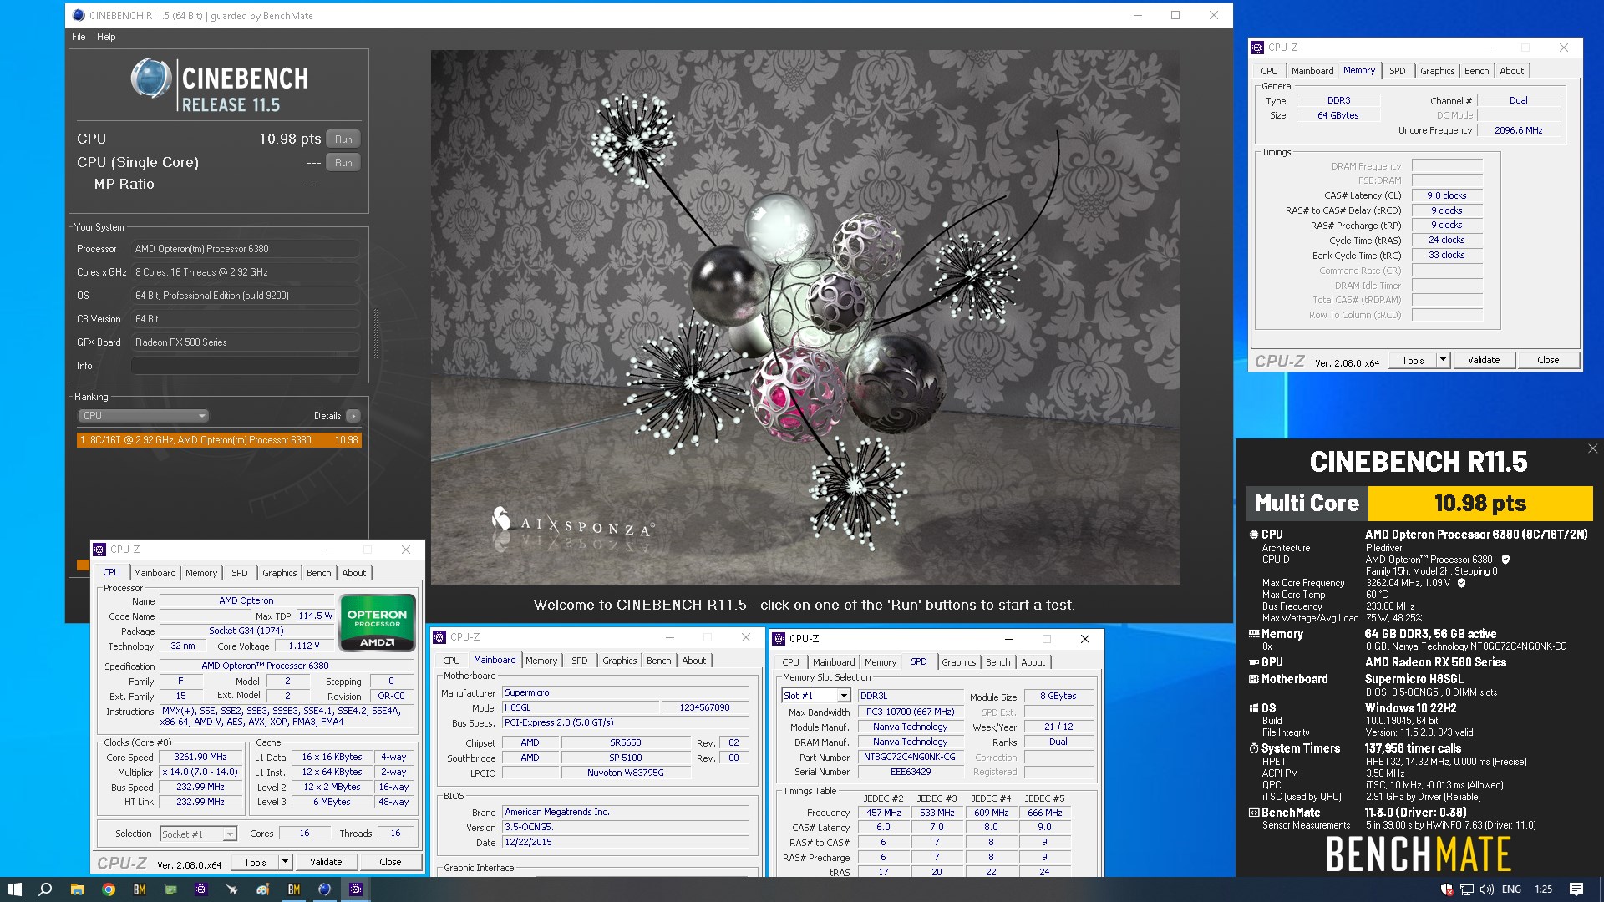
Task: Click the Memory module icon in BenchMate
Action: click(1254, 634)
